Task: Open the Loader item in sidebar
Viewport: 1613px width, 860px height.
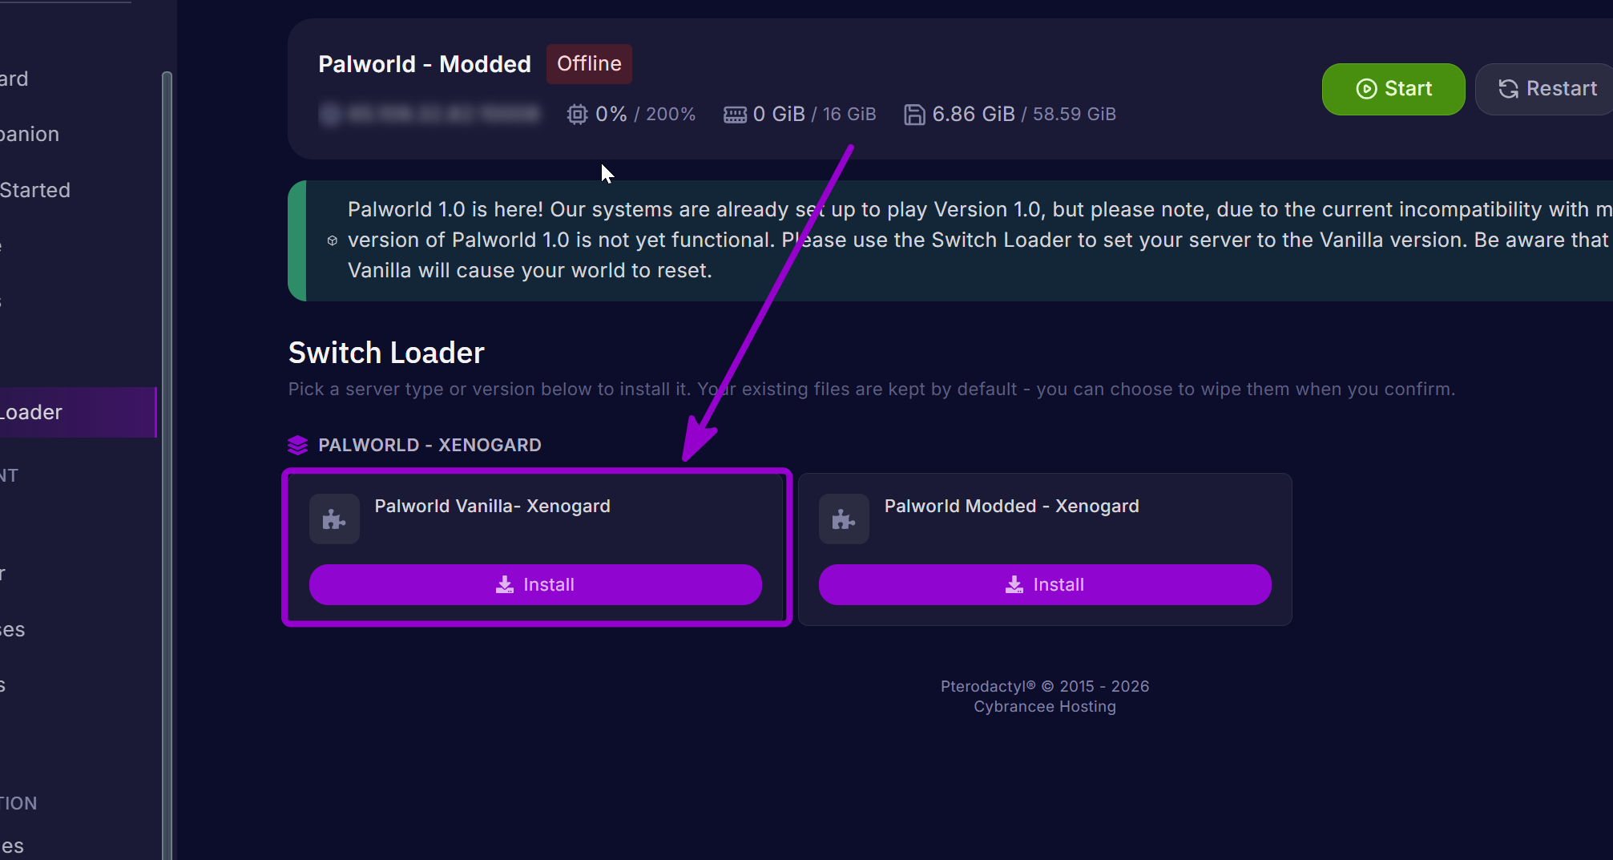Action: click(x=78, y=412)
